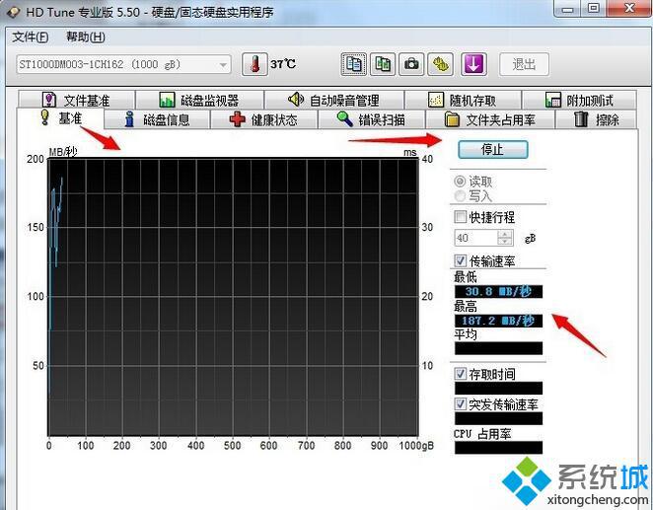Open the 文件(F) menu
The image size is (653, 510).
pos(30,37)
